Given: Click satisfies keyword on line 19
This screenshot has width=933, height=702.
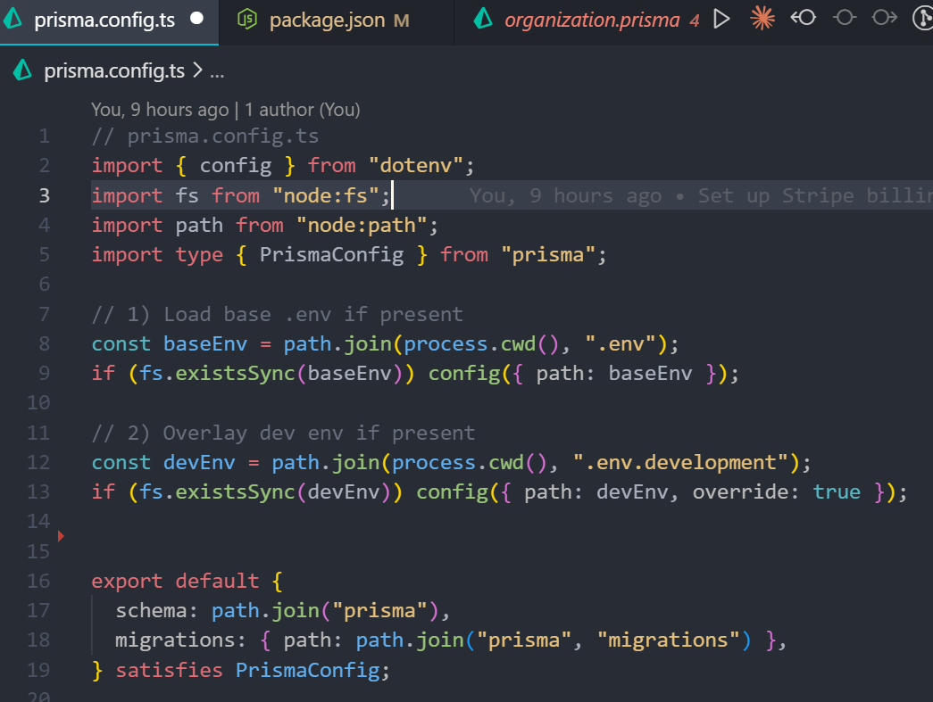Looking at the screenshot, I should 169,671.
